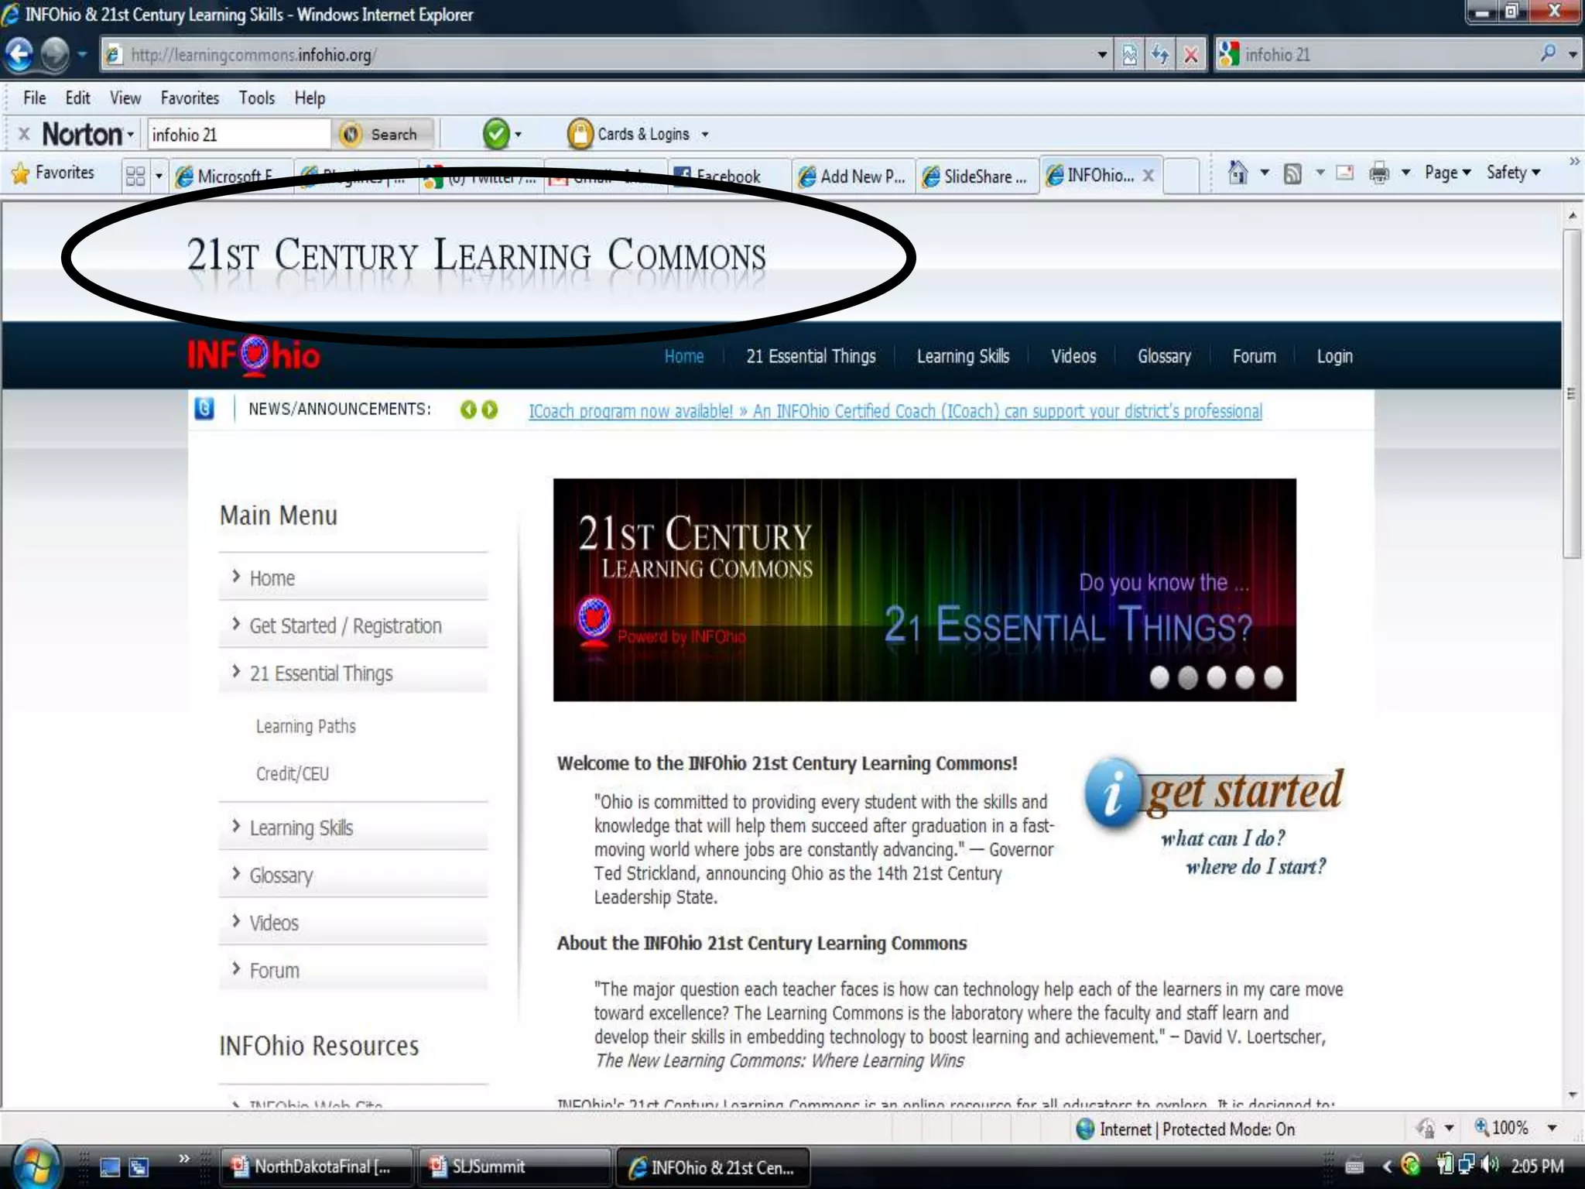Click the Print icon in command bar

pos(1378,173)
